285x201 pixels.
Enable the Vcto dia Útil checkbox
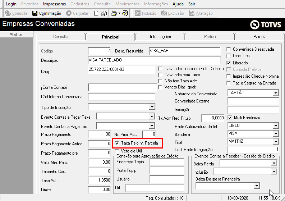point(117,151)
